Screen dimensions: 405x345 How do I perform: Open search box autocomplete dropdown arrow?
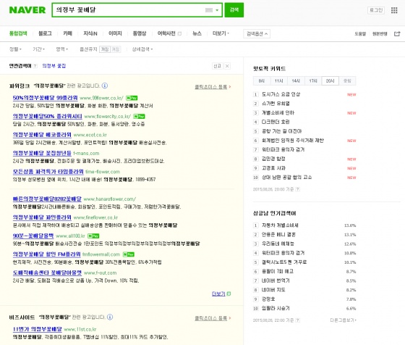pos(217,10)
